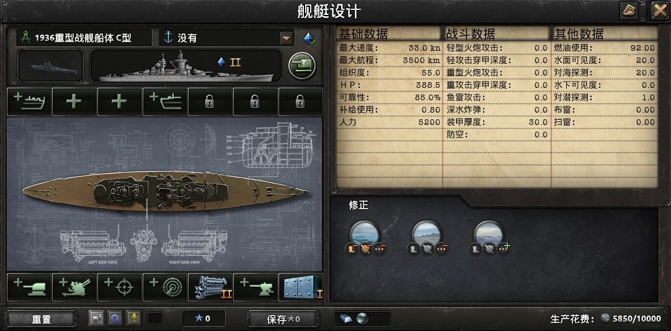Click the 1936重型战舰船体 C型 name field
671x331 pixels.
(84, 38)
